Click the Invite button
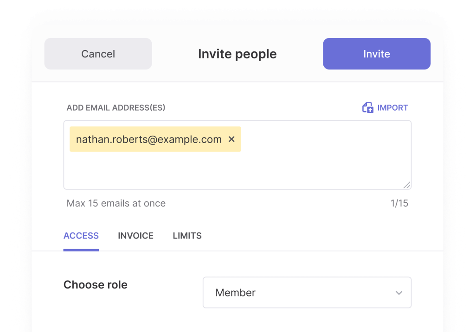This screenshot has width=475, height=332. tap(377, 54)
